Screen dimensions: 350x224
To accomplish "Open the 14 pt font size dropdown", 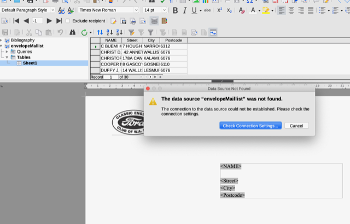I will pyautogui.click(x=164, y=10).
